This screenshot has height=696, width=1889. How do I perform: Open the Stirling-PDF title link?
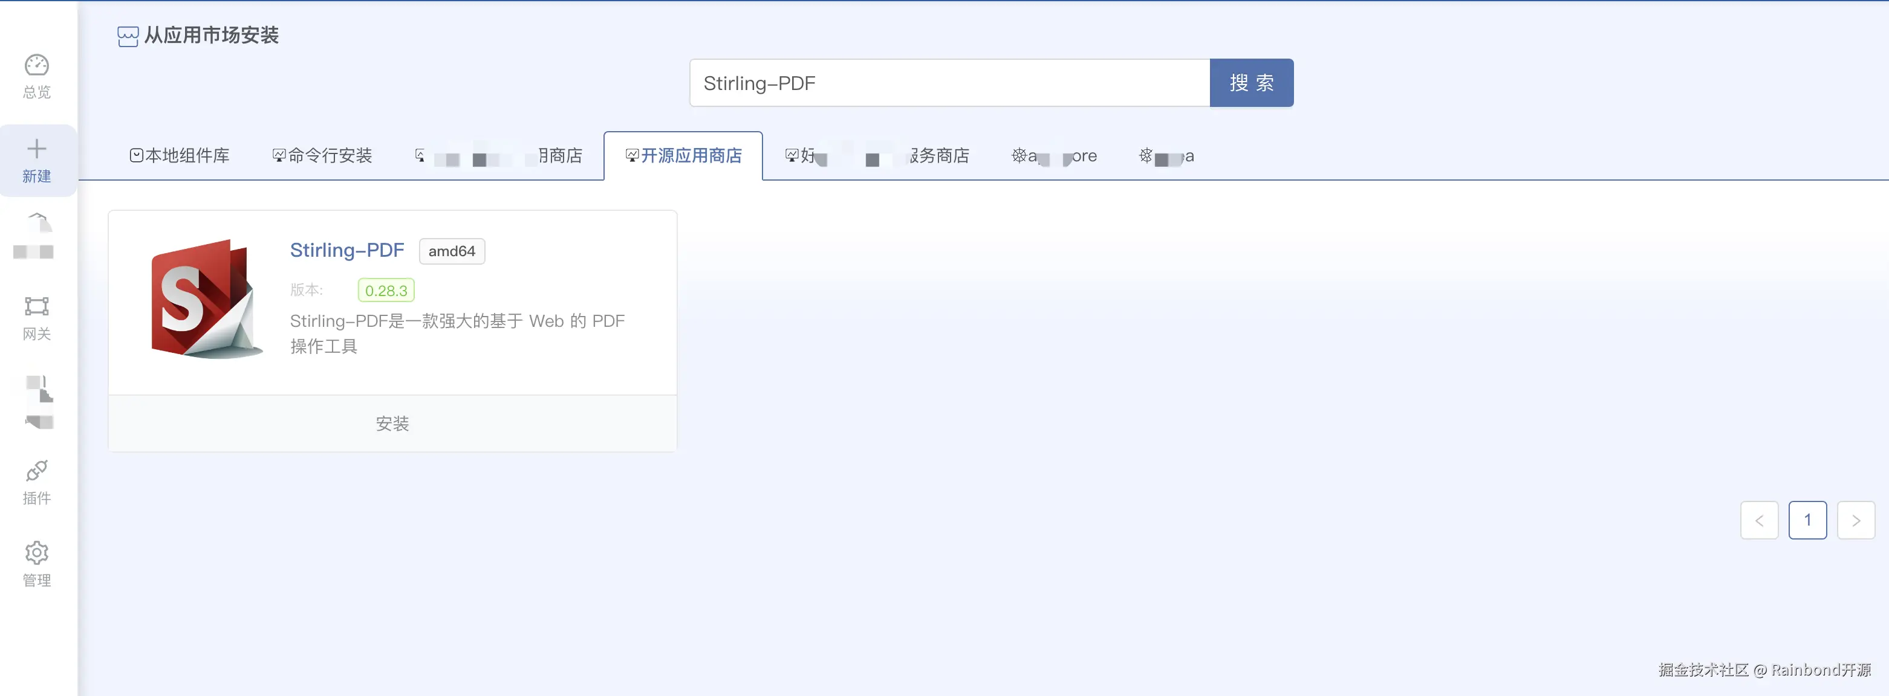tap(347, 251)
